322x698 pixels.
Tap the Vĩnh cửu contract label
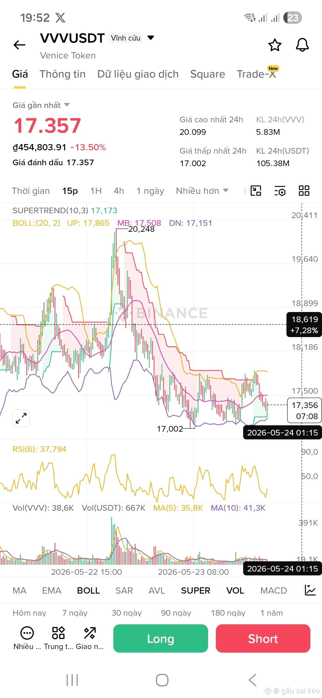(126, 38)
